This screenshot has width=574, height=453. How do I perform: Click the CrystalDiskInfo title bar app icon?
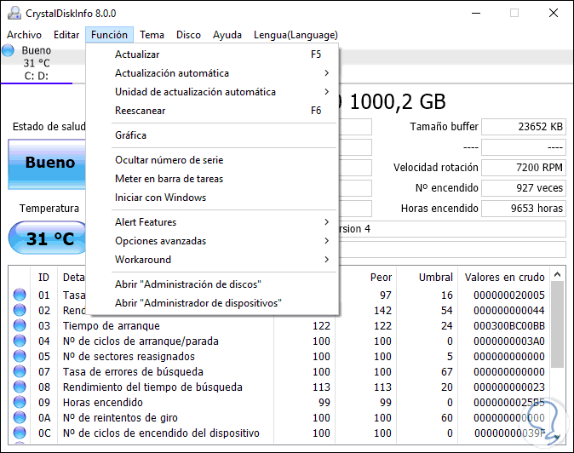click(x=14, y=13)
